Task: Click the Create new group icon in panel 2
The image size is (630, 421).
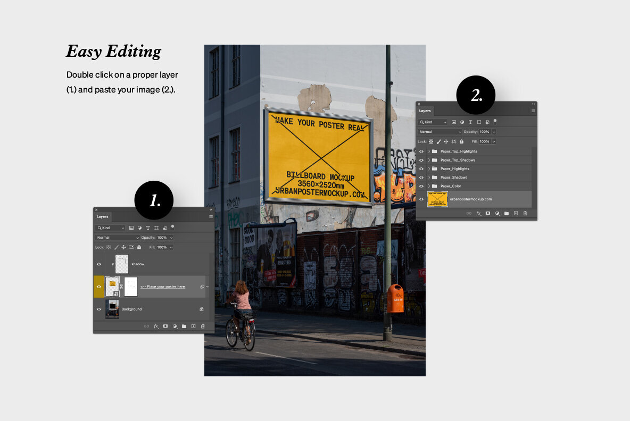Action: (x=507, y=213)
